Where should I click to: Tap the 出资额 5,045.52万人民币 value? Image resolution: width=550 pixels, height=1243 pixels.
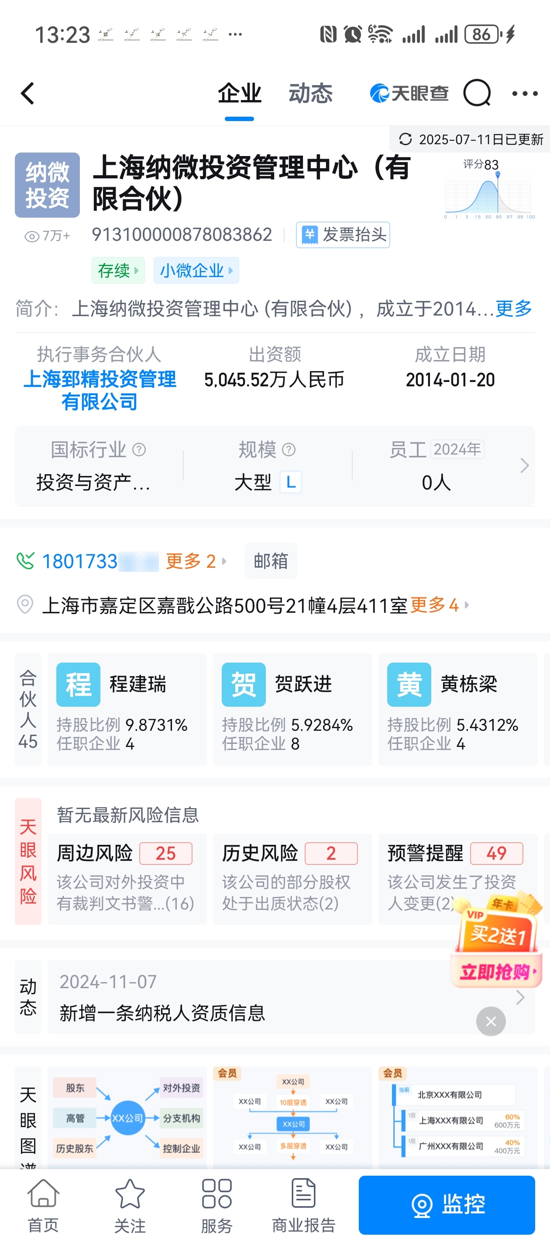pos(274,380)
